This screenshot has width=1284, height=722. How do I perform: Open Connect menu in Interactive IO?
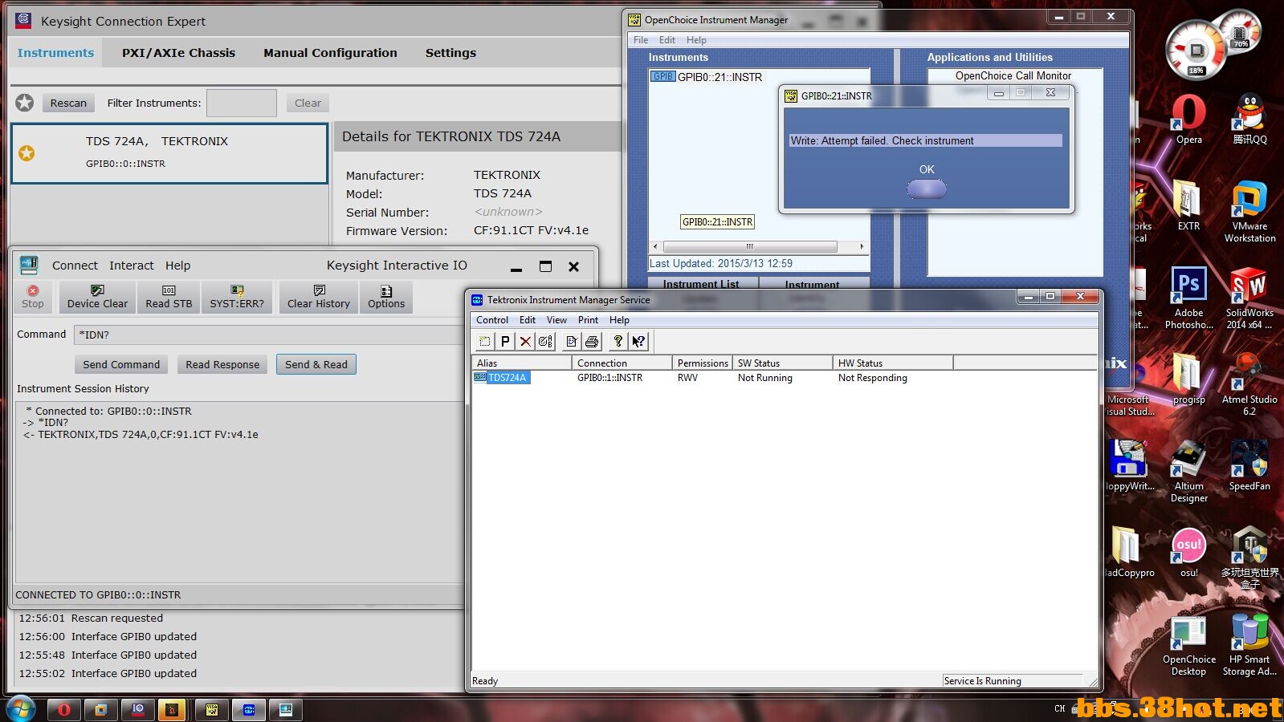[x=75, y=266]
